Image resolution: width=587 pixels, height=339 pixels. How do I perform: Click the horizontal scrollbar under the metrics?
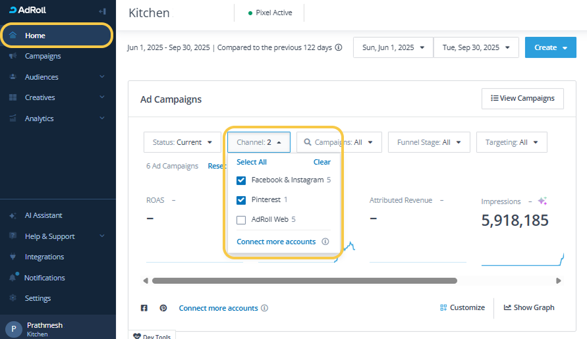point(304,280)
